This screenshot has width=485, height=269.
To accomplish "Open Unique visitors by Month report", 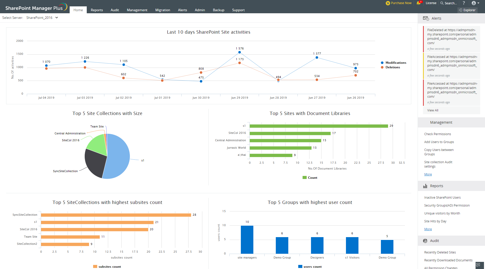I will 442,213.
